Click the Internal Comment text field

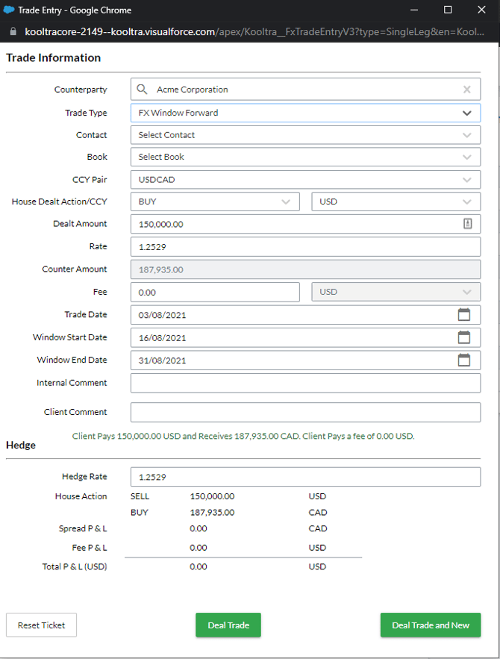coord(305,383)
